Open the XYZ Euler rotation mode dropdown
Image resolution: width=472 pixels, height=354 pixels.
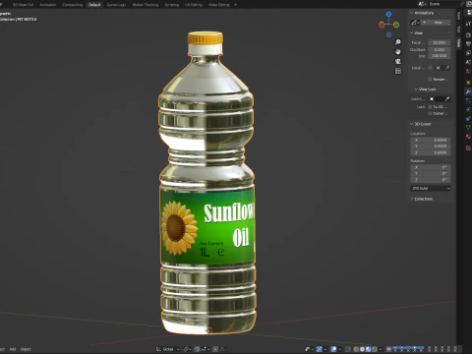[431, 188]
